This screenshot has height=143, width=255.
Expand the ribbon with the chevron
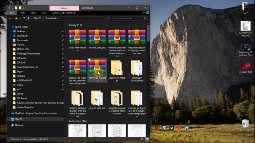(143, 13)
